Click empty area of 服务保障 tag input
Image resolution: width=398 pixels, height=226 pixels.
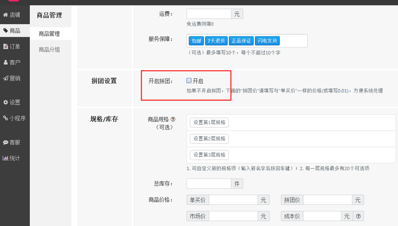(293, 41)
